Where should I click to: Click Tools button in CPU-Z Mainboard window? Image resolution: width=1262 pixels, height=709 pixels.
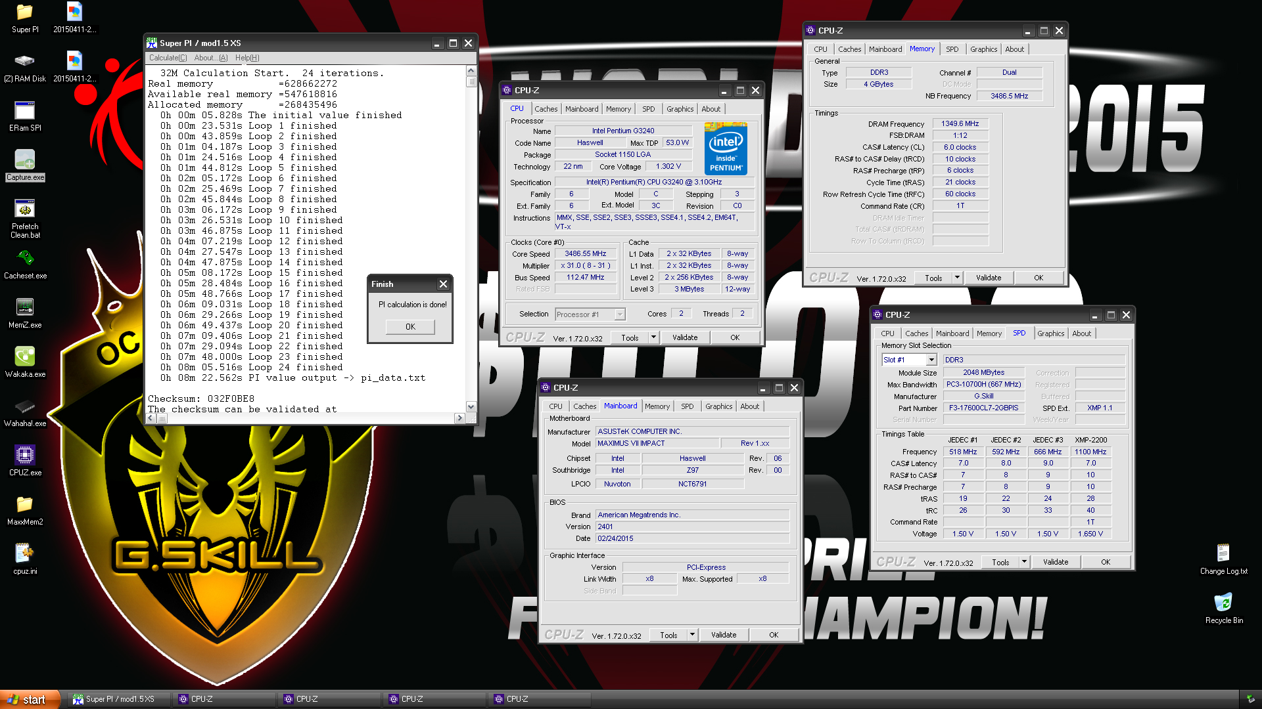coord(668,635)
